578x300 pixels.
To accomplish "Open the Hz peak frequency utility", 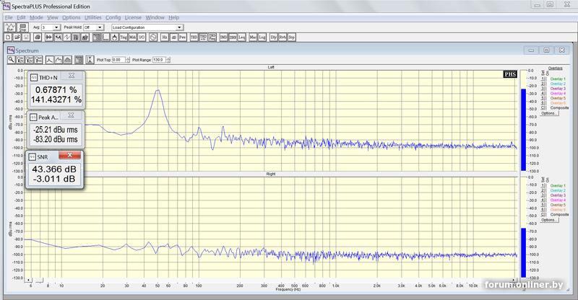I will pyautogui.click(x=165, y=37).
